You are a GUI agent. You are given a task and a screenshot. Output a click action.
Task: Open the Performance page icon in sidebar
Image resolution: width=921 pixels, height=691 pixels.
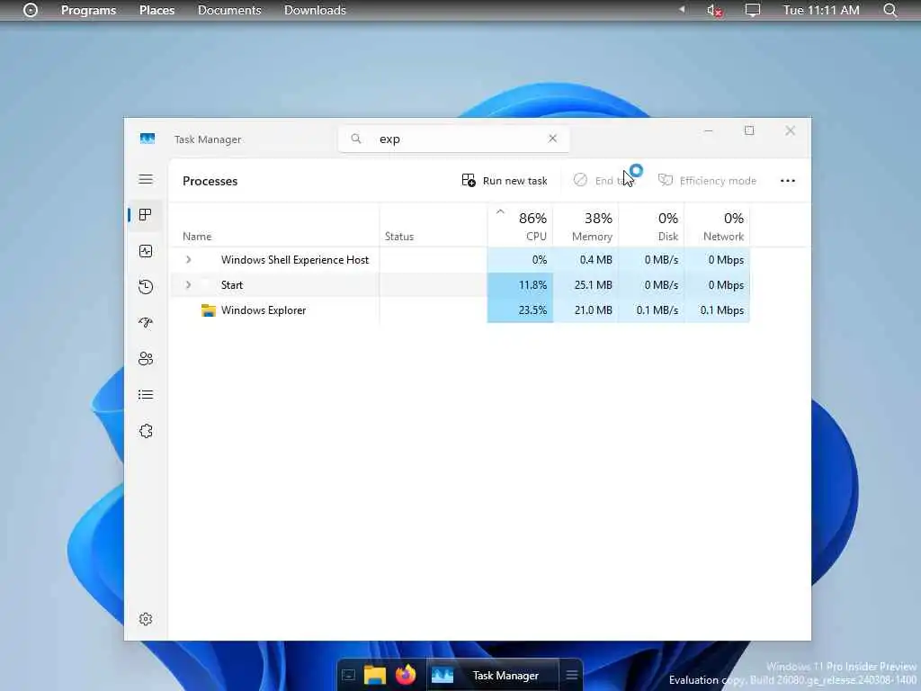point(146,251)
